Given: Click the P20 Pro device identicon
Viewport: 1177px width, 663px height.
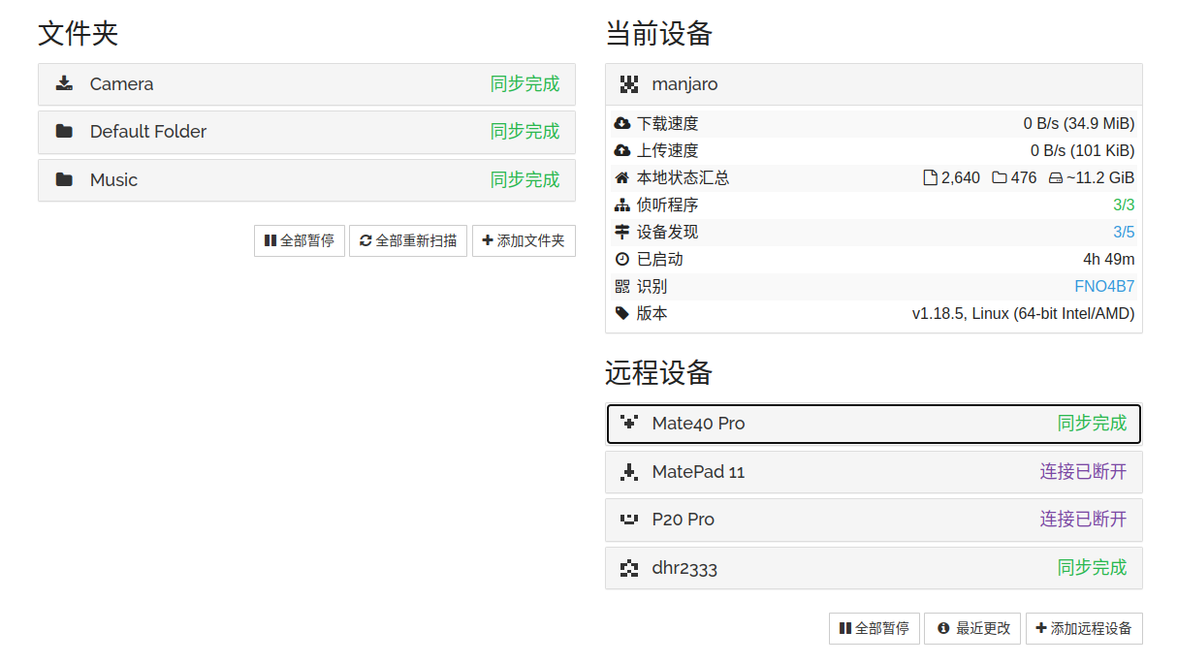Looking at the screenshot, I should tap(629, 520).
